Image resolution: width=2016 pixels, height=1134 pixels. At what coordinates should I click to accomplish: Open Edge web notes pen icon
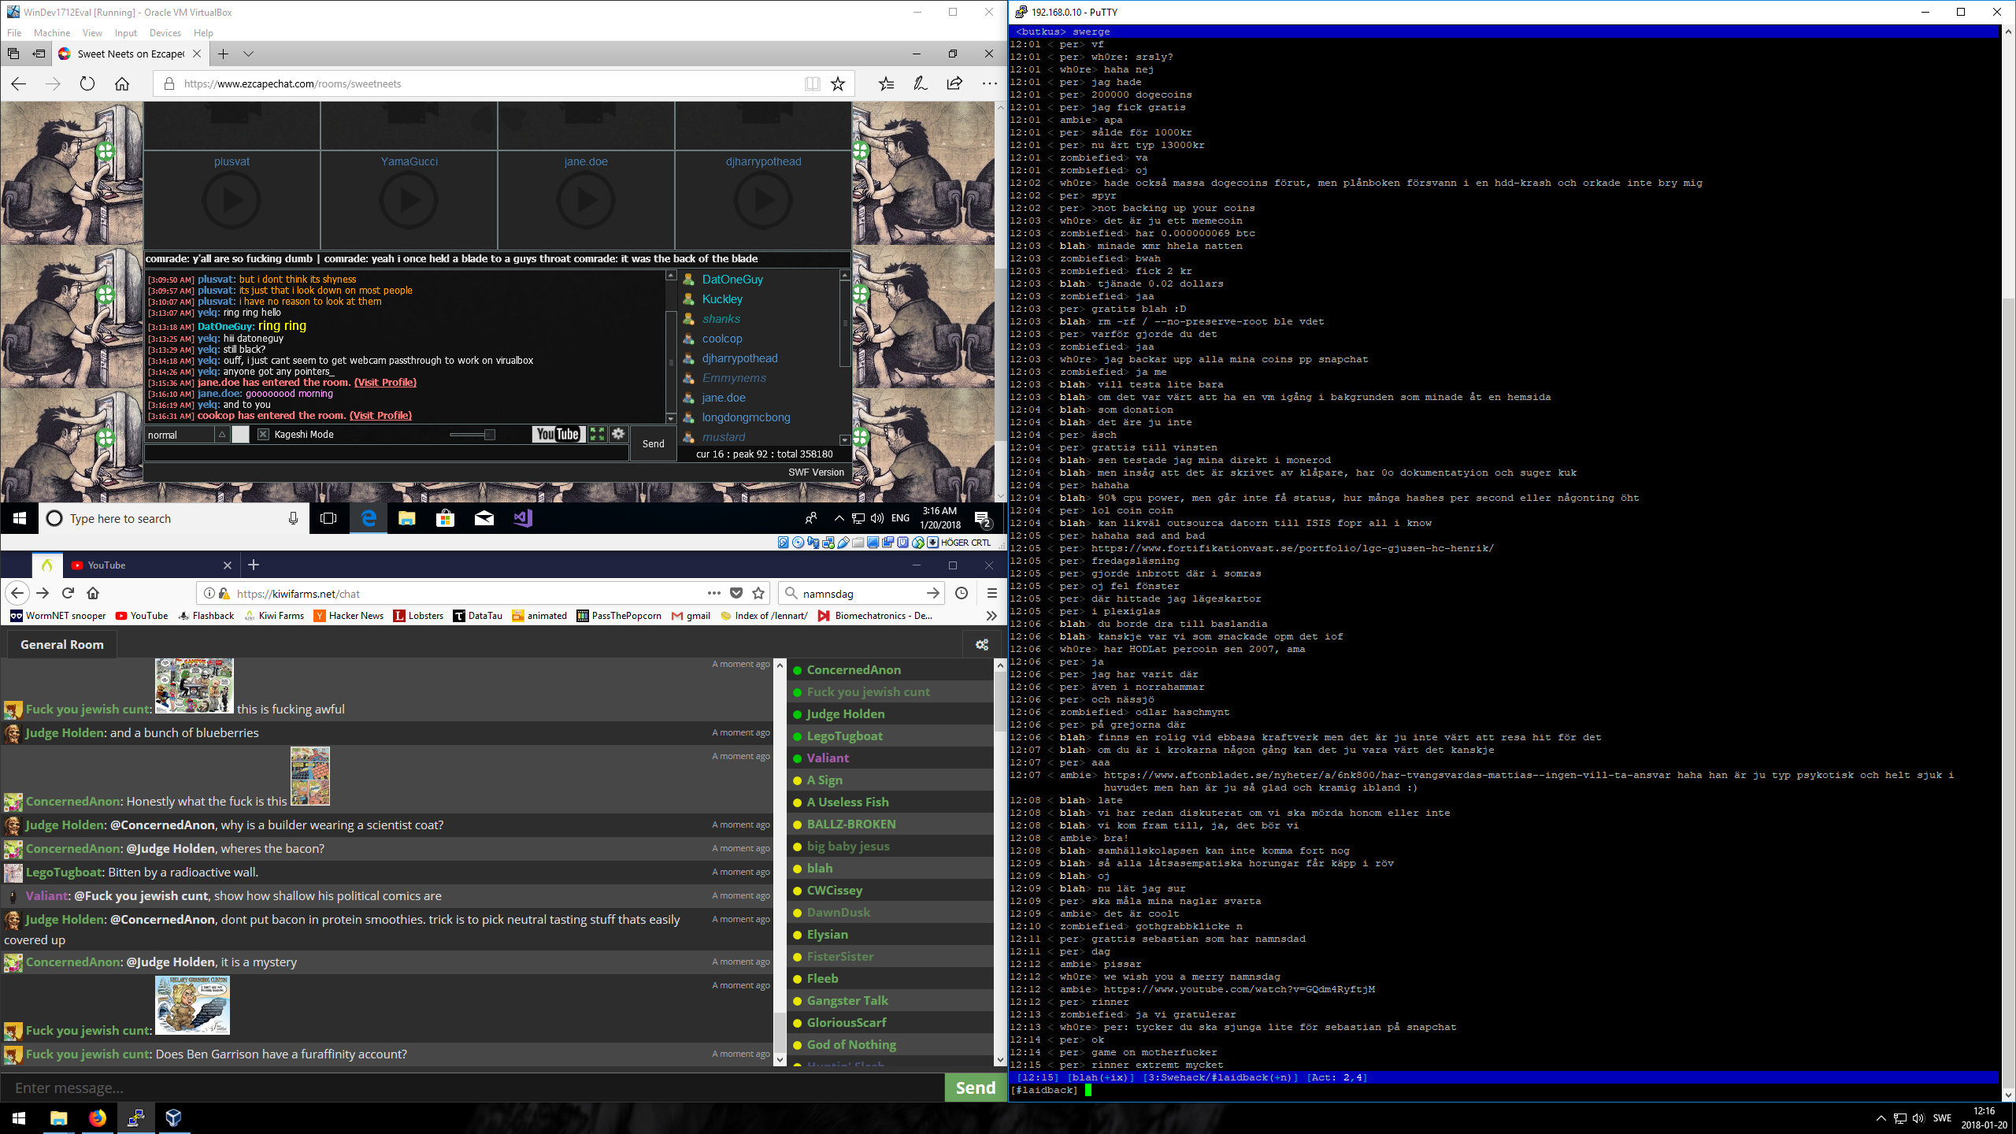(920, 83)
